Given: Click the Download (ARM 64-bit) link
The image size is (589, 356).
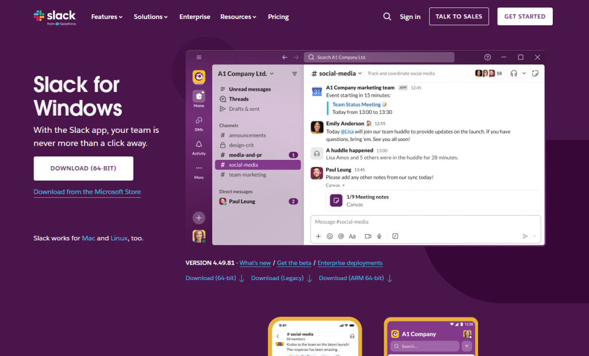Looking at the screenshot, I should [355, 278].
